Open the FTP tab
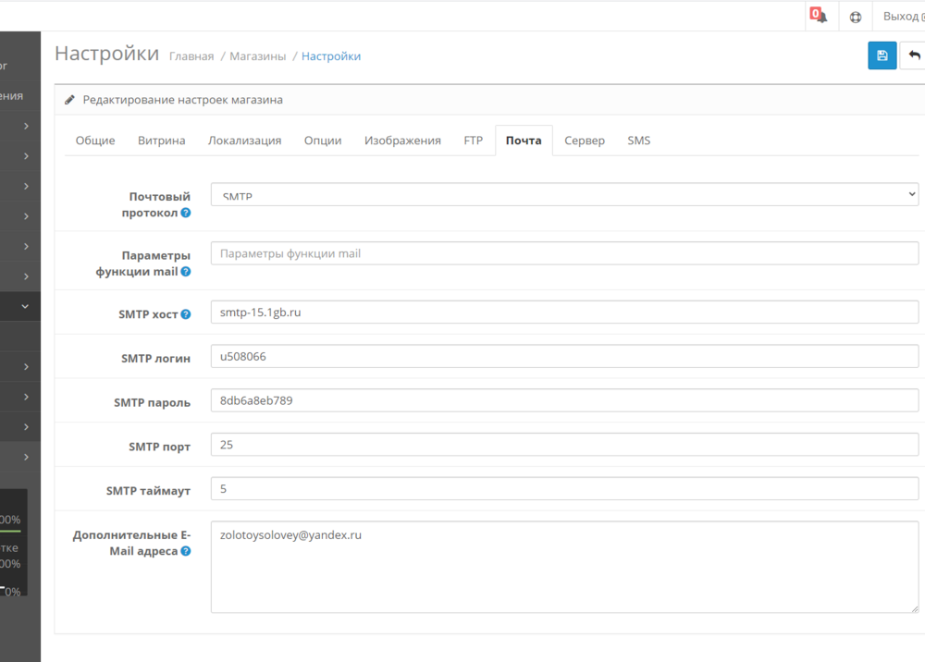Screen dimensions: 925x662 [x=473, y=141]
